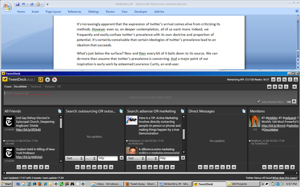Click the move-right arrow under All Friends column

point(47,167)
